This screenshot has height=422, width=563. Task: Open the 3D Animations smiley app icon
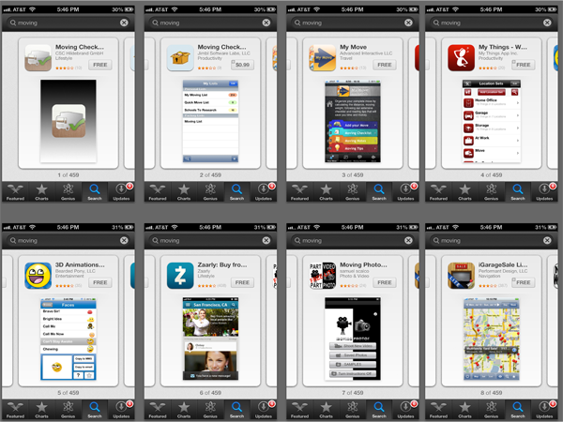(x=38, y=276)
